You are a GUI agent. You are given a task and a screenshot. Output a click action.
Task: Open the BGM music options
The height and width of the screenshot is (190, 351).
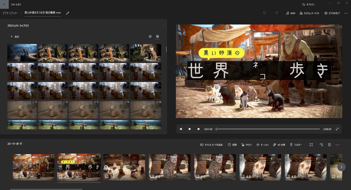(290, 13)
